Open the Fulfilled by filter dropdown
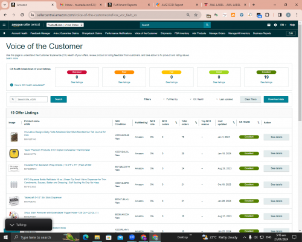Image resolution: width=302 pixels, height=242 pixels. (170, 99)
